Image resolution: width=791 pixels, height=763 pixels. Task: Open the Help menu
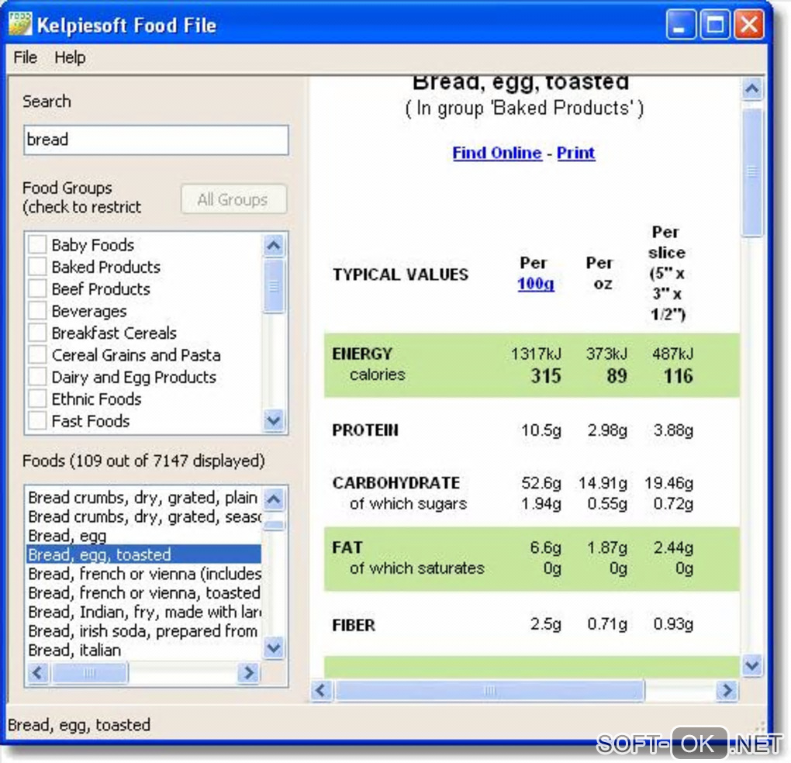tap(70, 57)
